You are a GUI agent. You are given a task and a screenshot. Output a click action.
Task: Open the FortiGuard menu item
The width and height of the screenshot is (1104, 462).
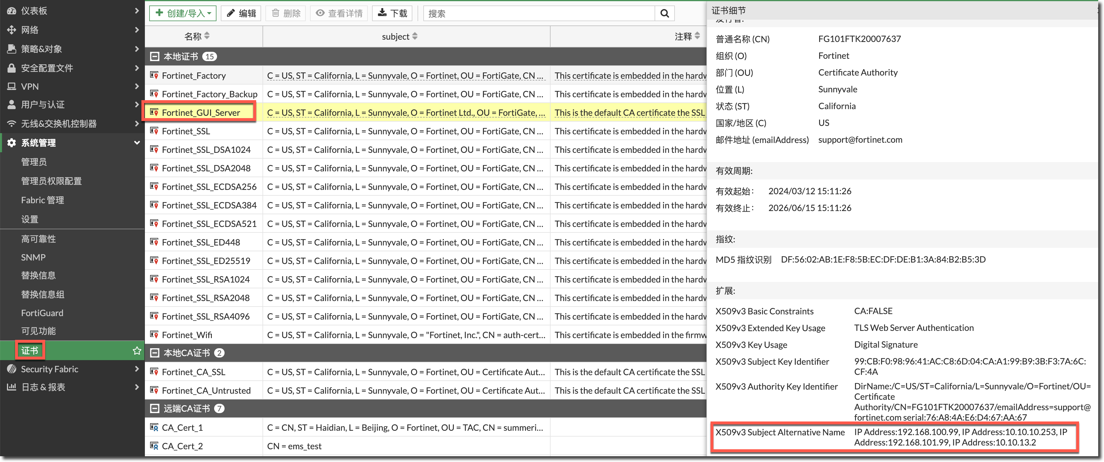click(42, 313)
